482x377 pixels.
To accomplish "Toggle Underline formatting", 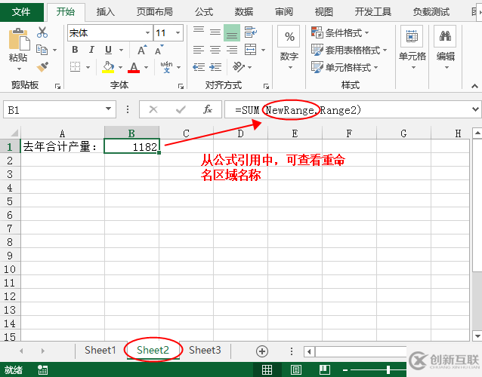I will pyautogui.click(x=108, y=50).
